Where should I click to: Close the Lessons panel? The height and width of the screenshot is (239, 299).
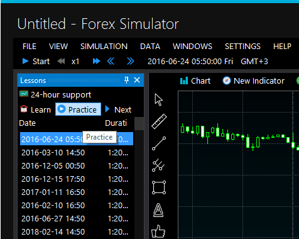pyautogui.click(x=137, y=80)
